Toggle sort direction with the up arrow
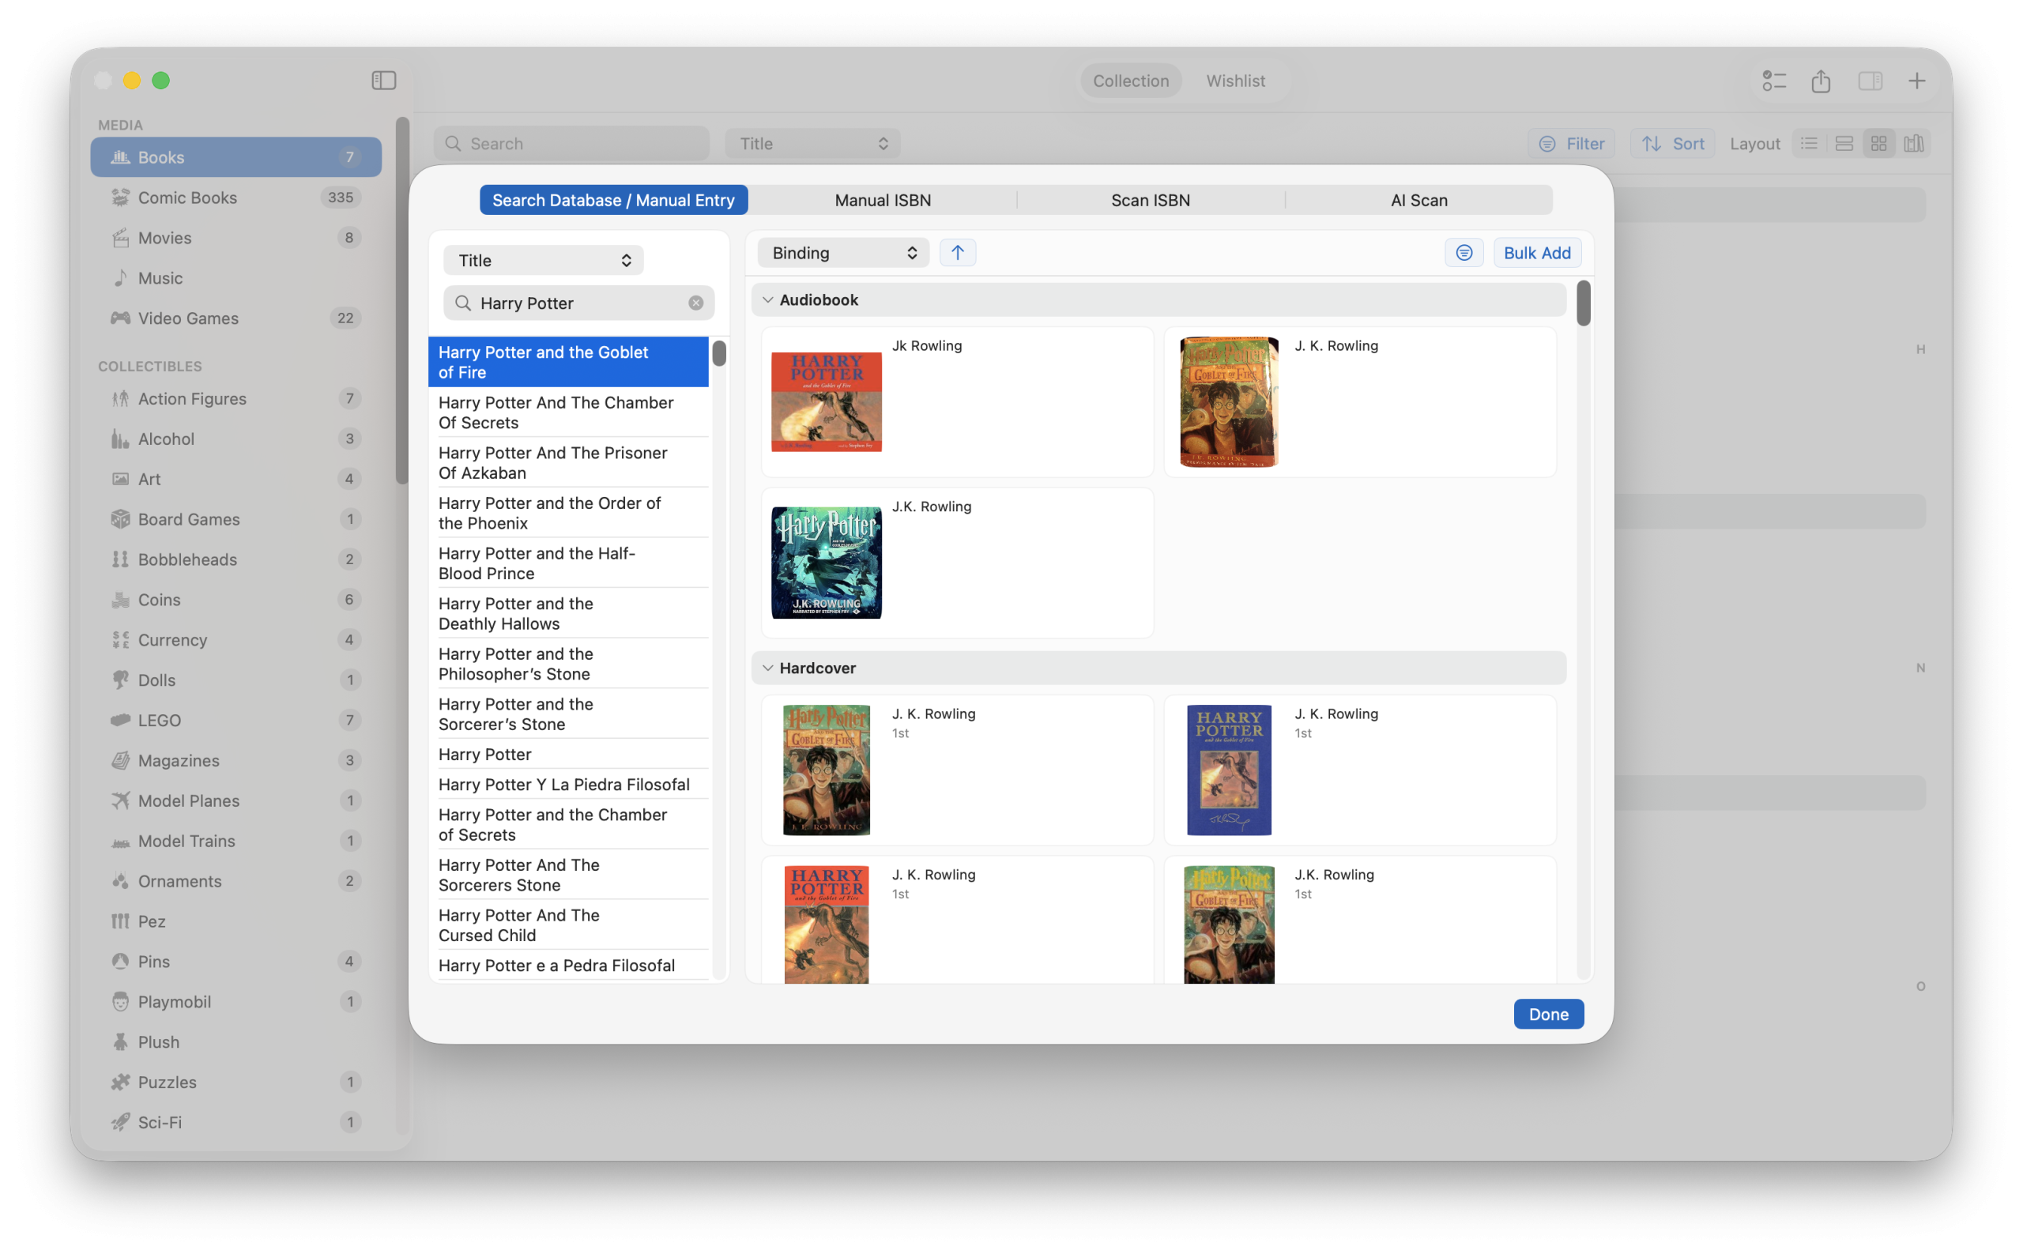The height and width of the screenshot is (1254, 2023). [x=957, y=252]
